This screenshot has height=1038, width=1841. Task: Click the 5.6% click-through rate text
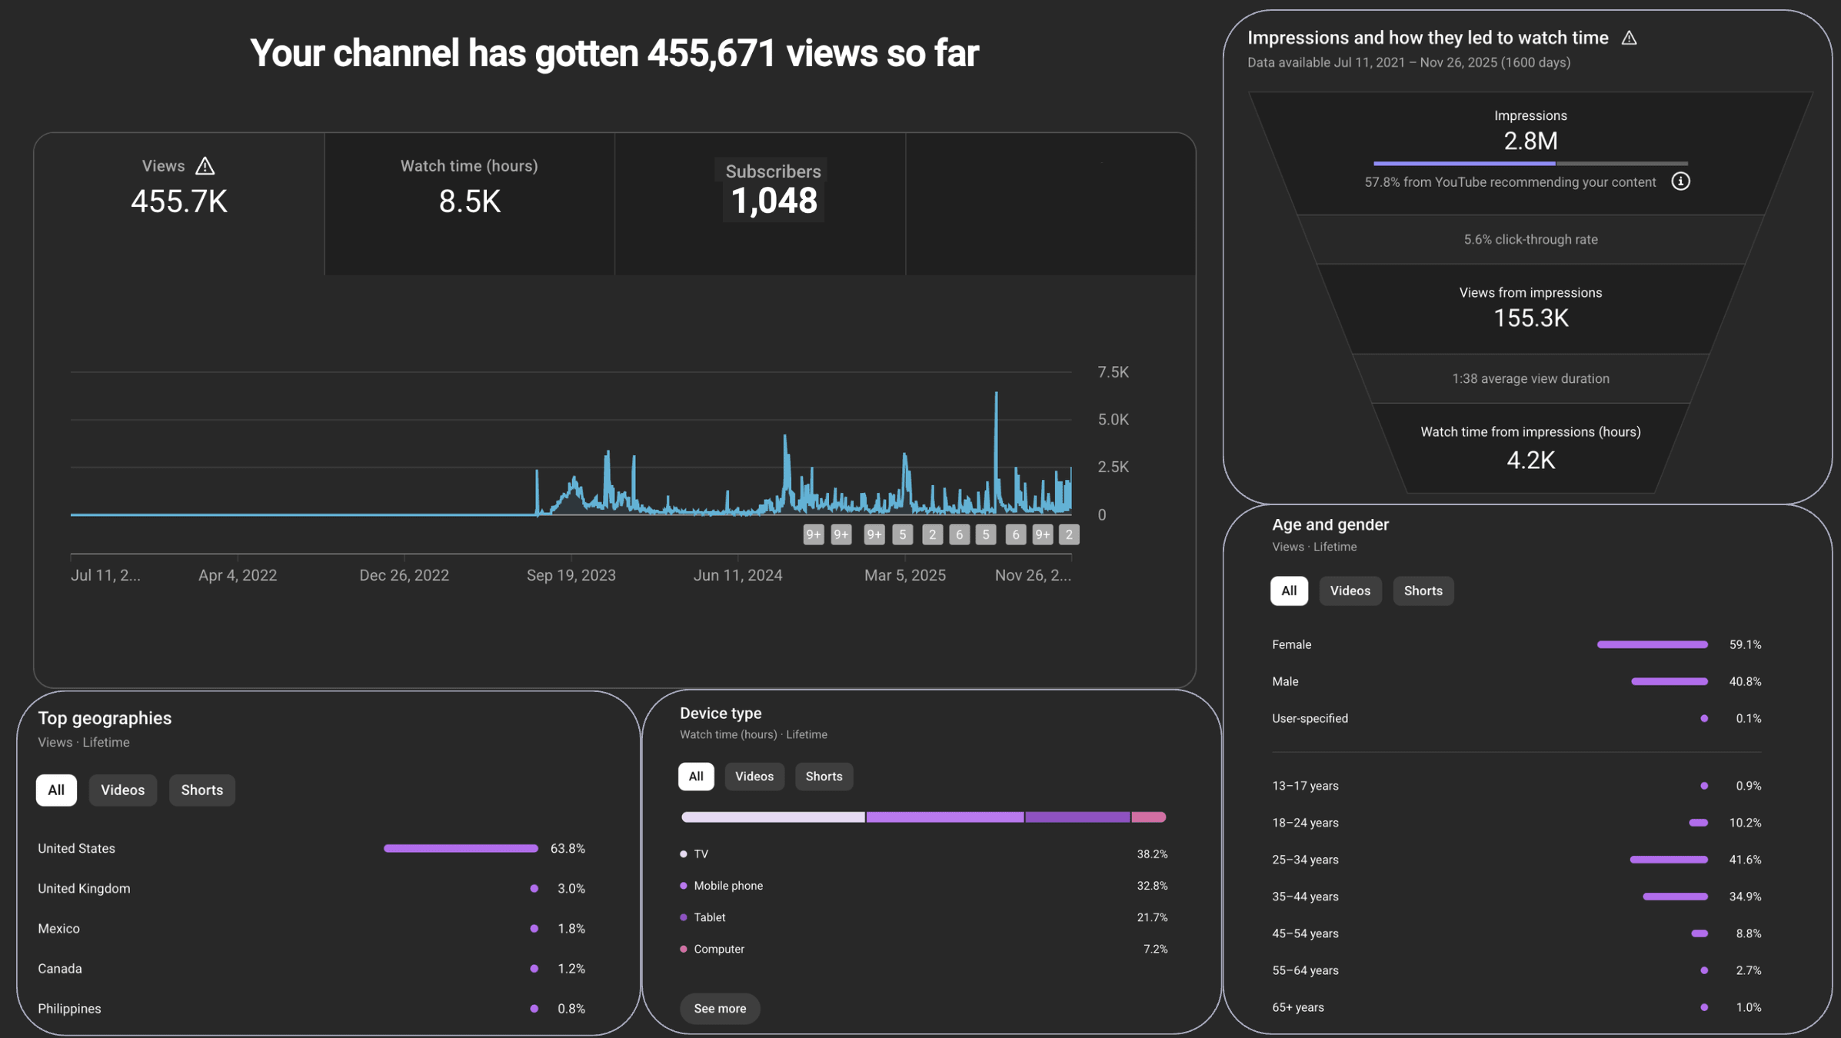pos(1530,239)
